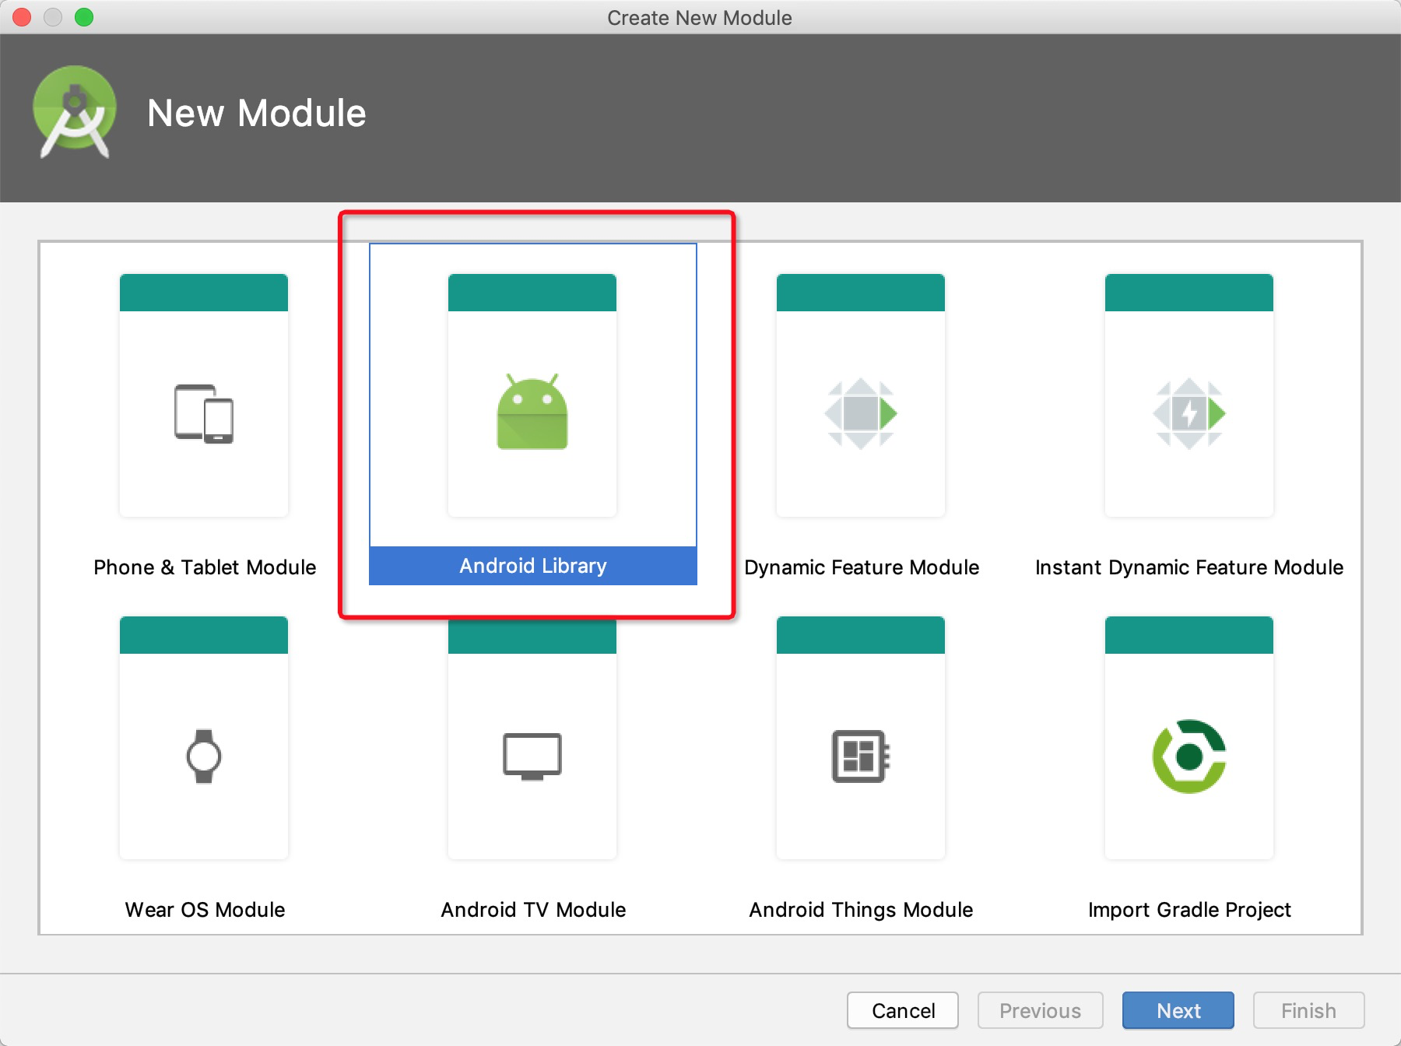
Task: Choose the Android TV monitor icon
Action: point(532,756)
